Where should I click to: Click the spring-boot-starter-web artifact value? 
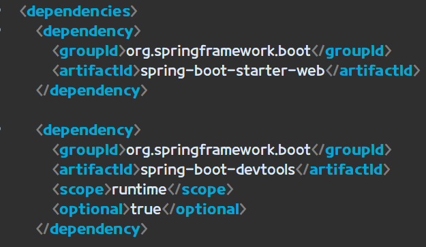233,71
